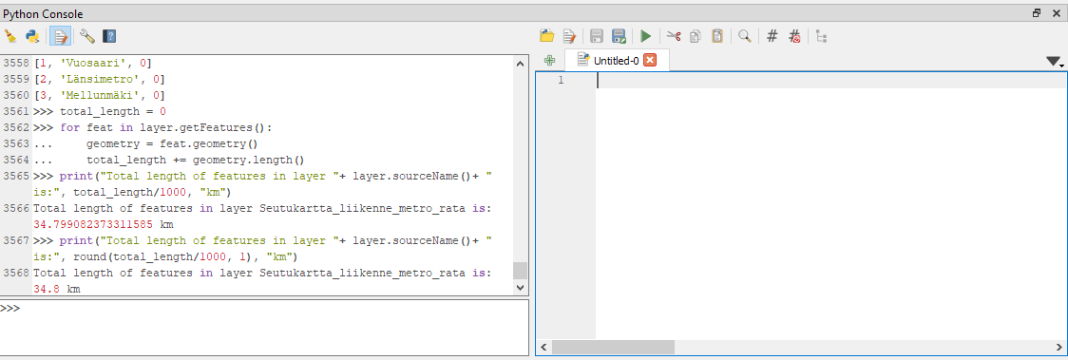Select the Untitled-0 editor tab
1068x360 pixels.
point(616,60)
